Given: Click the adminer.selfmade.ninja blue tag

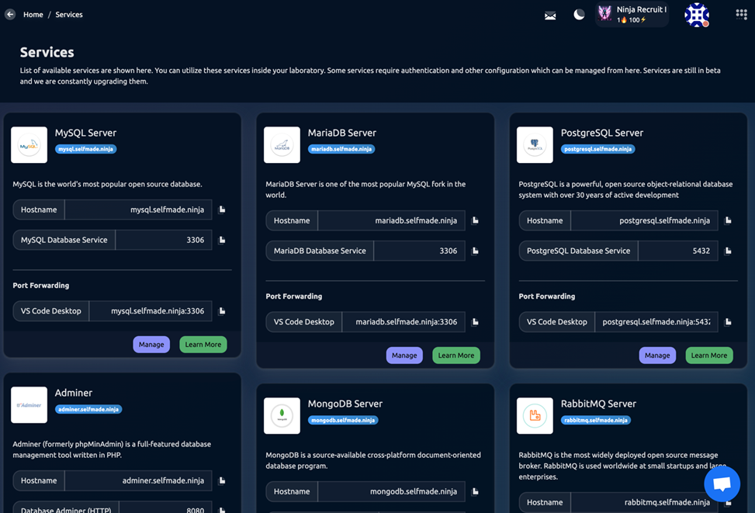Looking at the screenshot, I should pyautogui.click(x=88, y=410).
